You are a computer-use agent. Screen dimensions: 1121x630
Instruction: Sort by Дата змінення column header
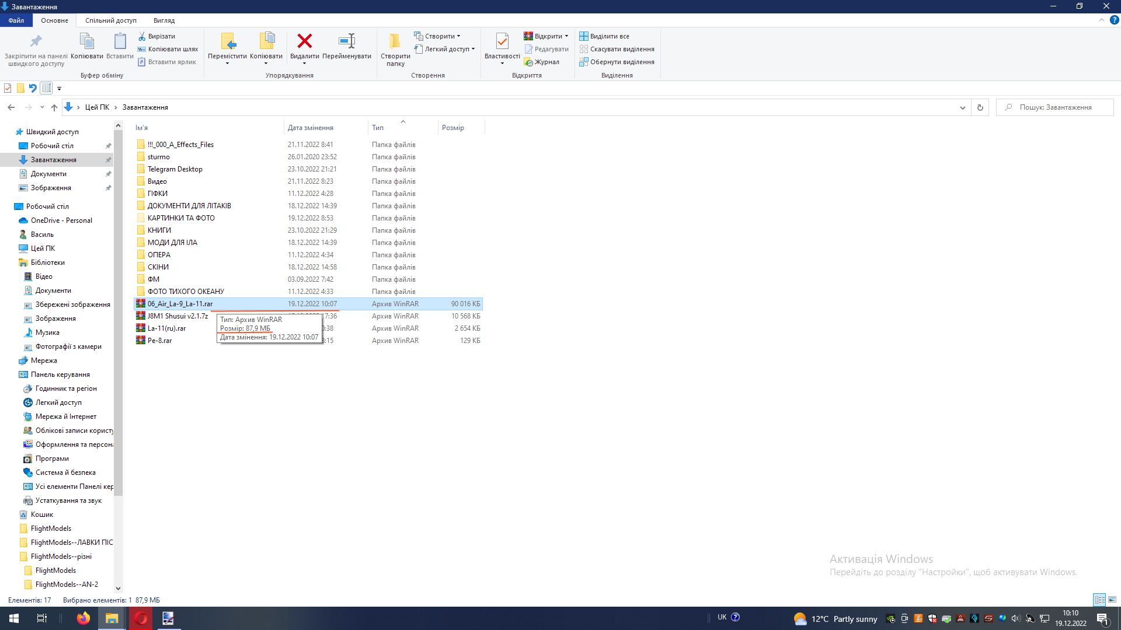click(311, 128)
